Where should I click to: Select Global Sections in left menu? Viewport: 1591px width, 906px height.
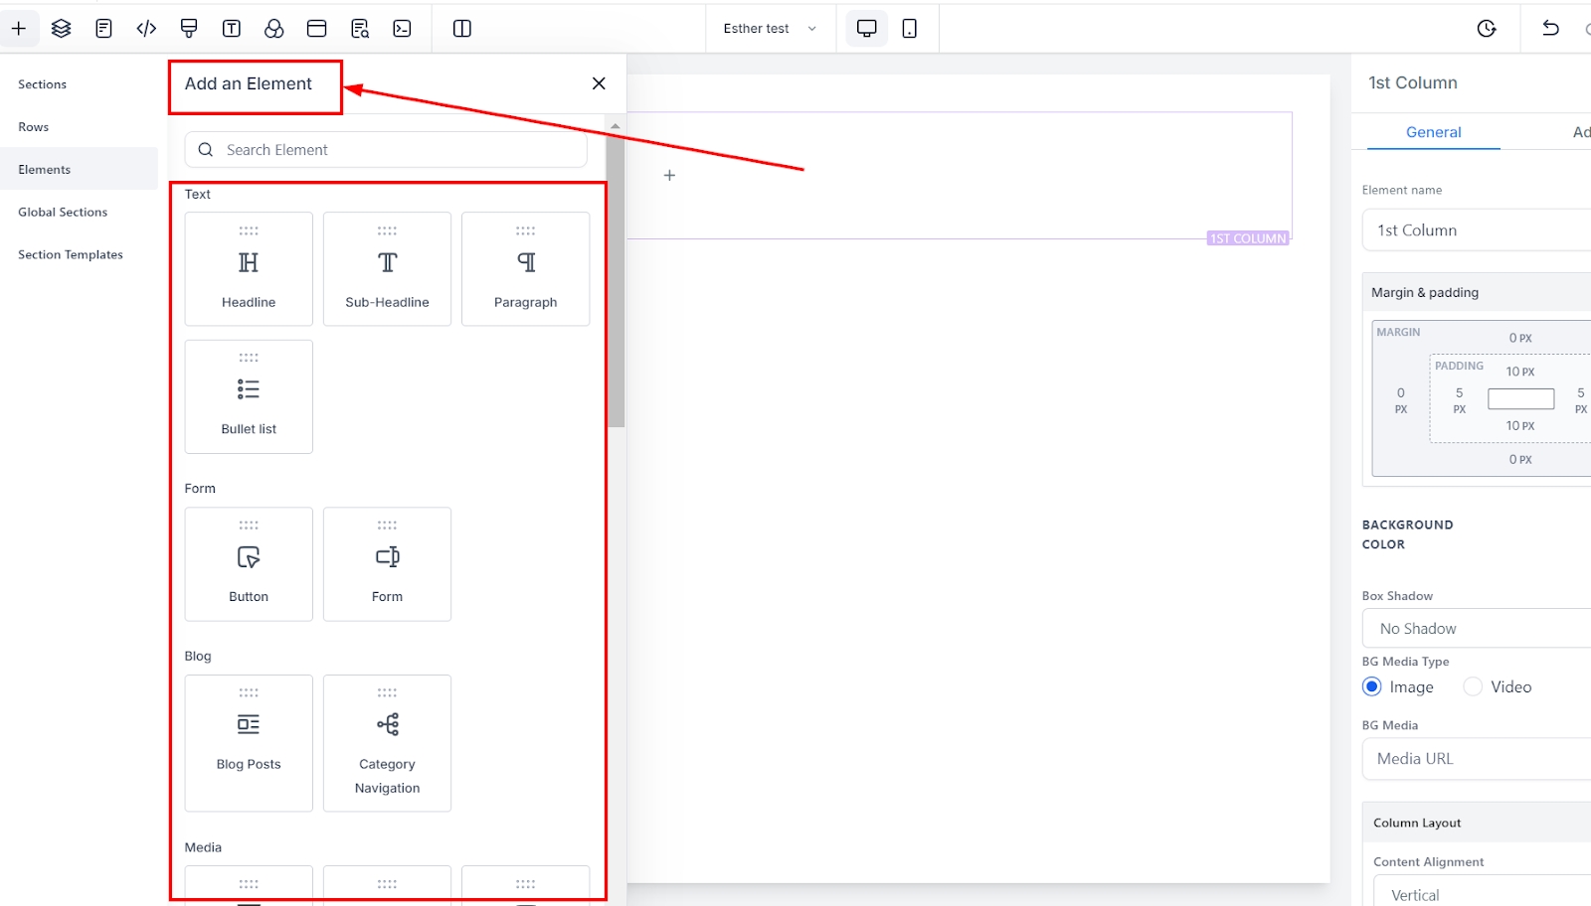(63, 213)
